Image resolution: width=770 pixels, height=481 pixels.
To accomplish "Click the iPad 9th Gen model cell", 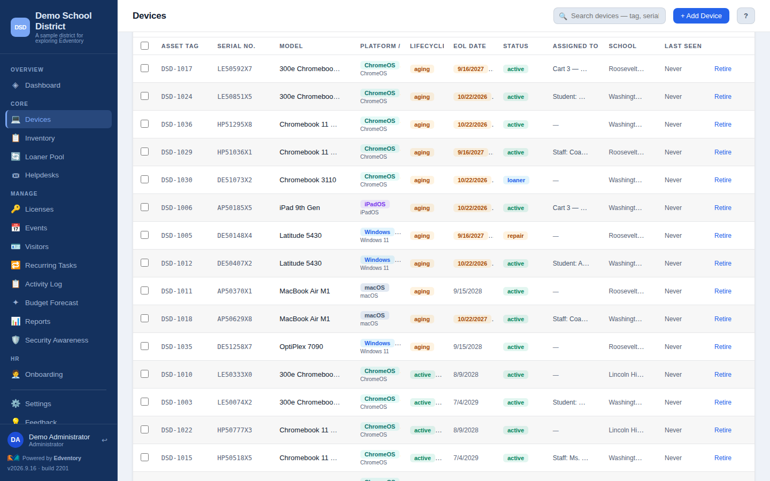I will (x=300, y=208).
